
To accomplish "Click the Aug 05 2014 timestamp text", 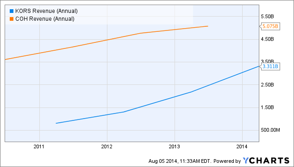I will tap(180, 161).
